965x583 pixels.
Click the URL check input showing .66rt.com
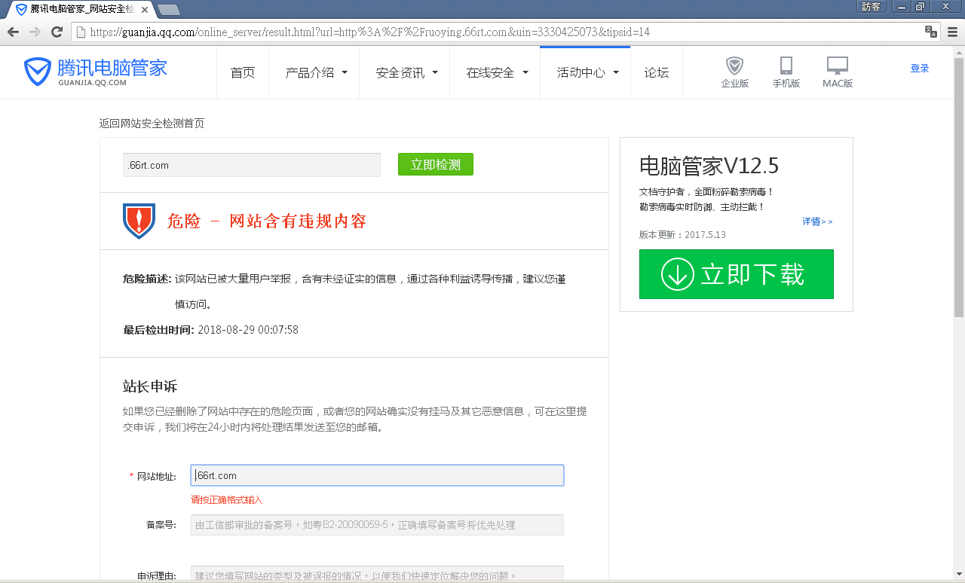point(252,165)
